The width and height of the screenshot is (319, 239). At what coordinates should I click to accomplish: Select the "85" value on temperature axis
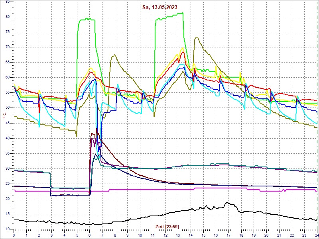pyautogui.click(x=8, y=2)
